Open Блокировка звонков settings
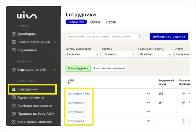 point(32,122)
